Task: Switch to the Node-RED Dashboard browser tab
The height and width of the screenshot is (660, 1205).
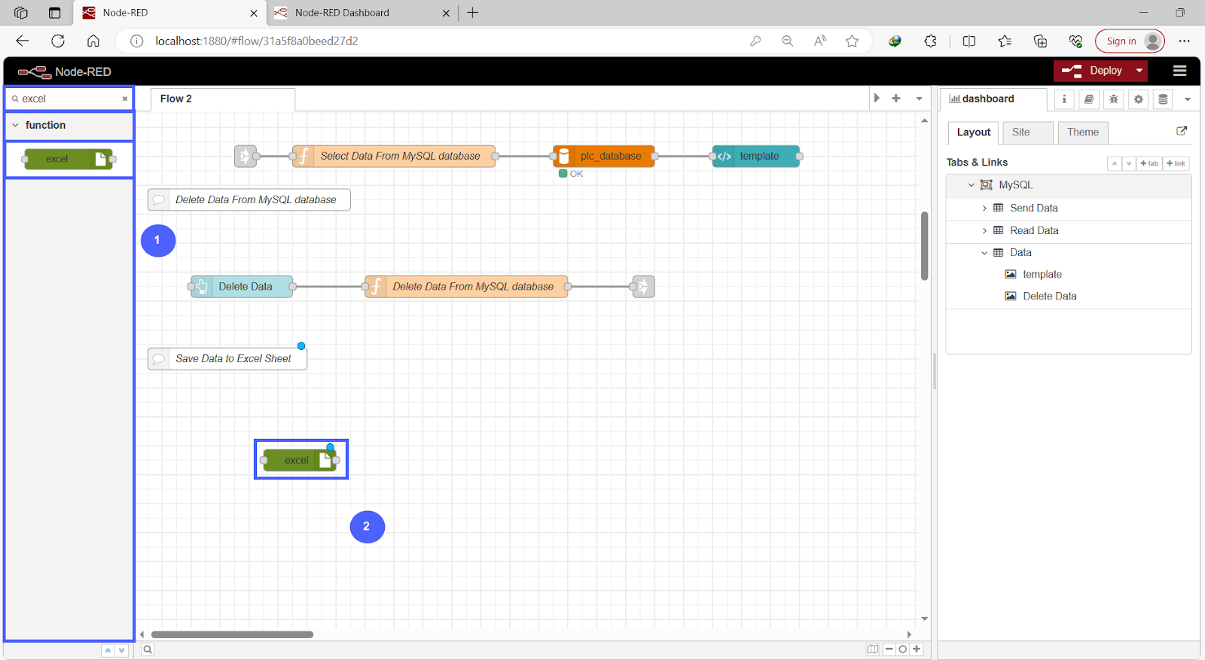Action: click(x=361, y=13)
